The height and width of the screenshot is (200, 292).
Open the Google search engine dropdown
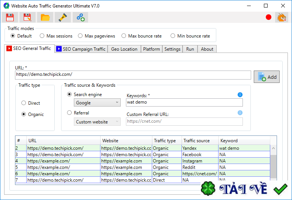97,102
